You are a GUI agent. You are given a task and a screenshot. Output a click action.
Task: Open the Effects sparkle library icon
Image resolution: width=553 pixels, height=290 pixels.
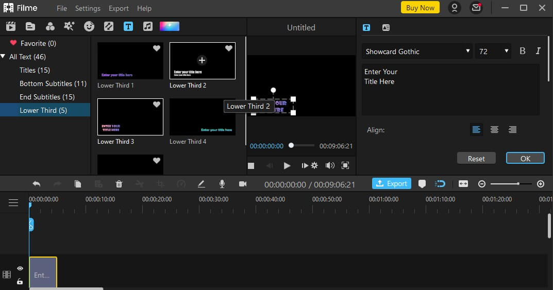point(69,26)
